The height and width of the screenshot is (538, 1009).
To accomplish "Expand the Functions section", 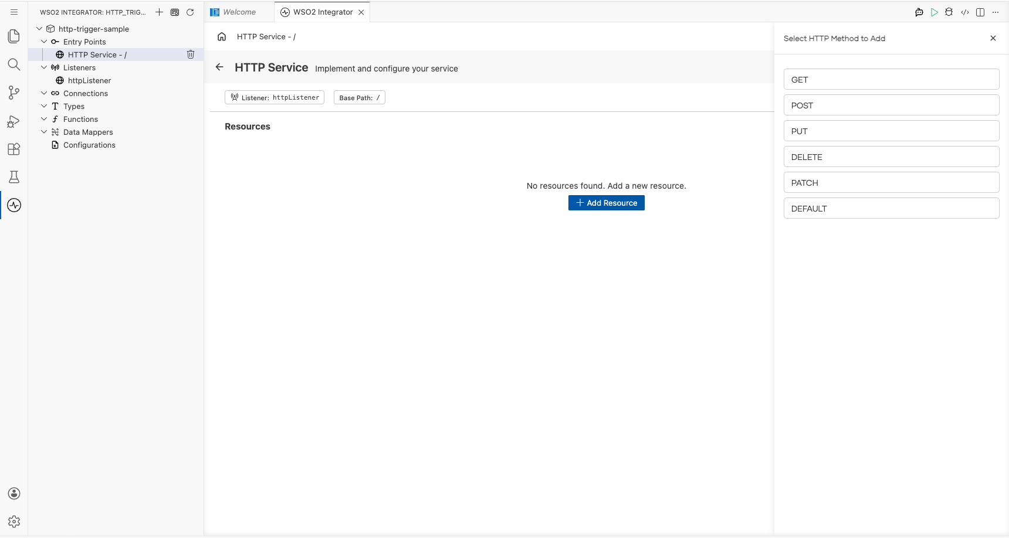I will (44, 119).
